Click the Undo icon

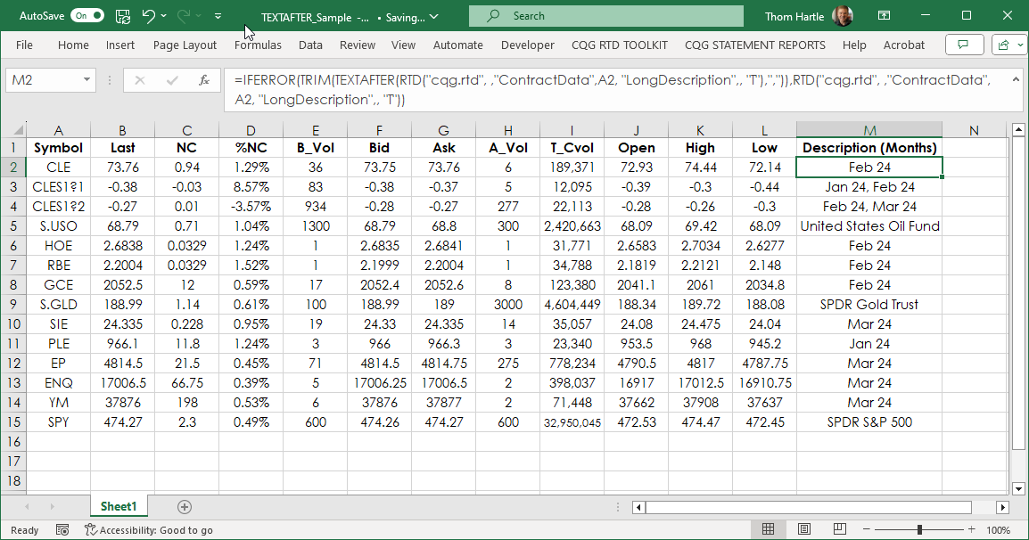pos(151,15)
